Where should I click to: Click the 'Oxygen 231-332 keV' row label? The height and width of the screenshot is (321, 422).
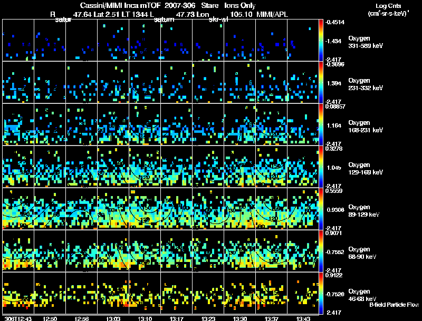(x=366, y=84)
